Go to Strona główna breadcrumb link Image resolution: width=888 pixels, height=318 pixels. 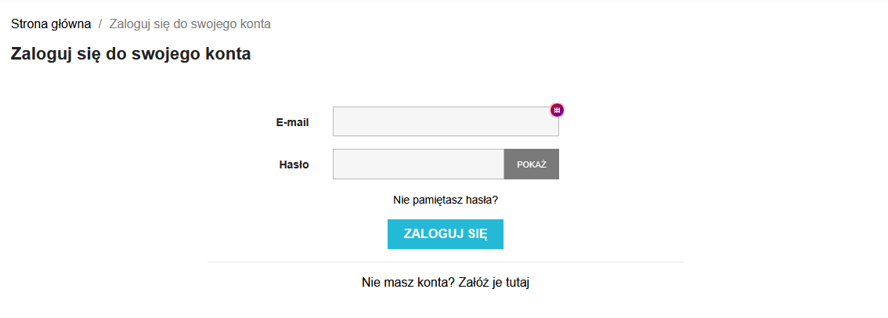(51, 23)
